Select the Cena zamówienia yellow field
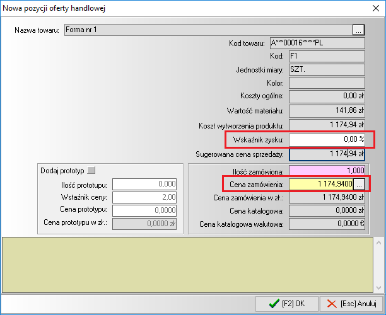 320,184
